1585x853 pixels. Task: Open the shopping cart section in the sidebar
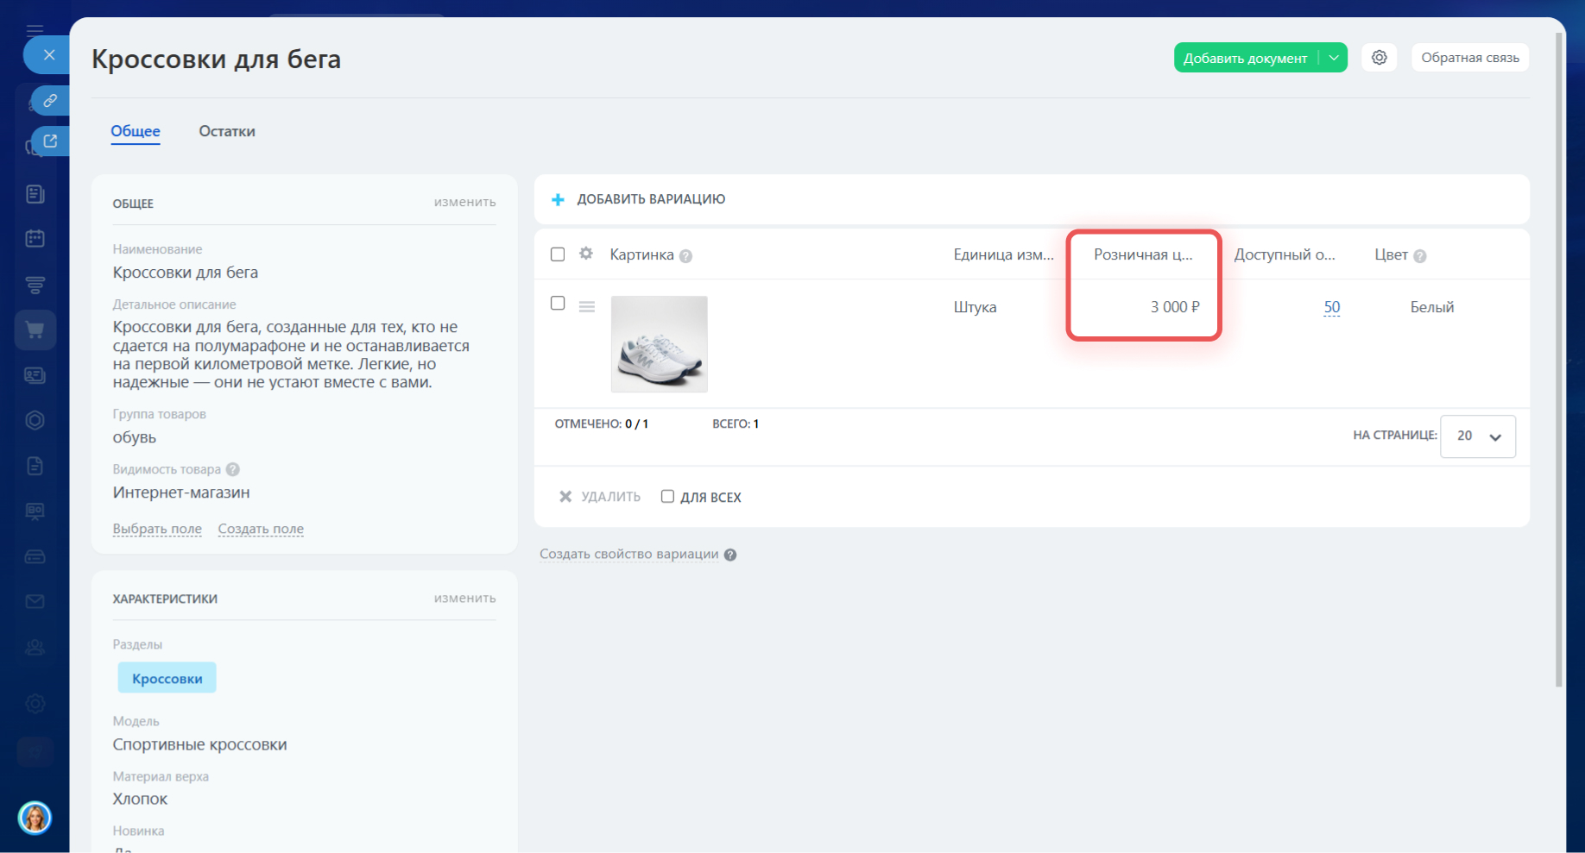click(35, 329)
